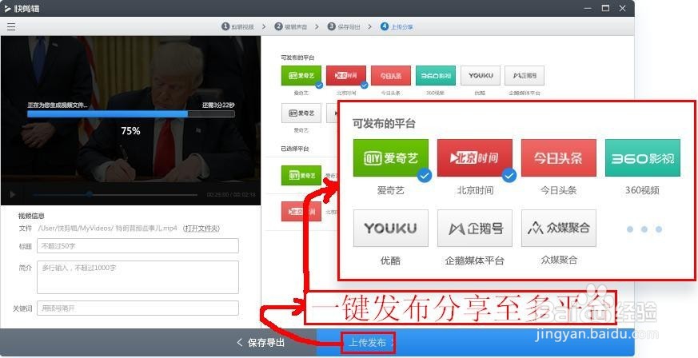
Task: Click the blue video generation progress bar
Action: coord(131,113)
